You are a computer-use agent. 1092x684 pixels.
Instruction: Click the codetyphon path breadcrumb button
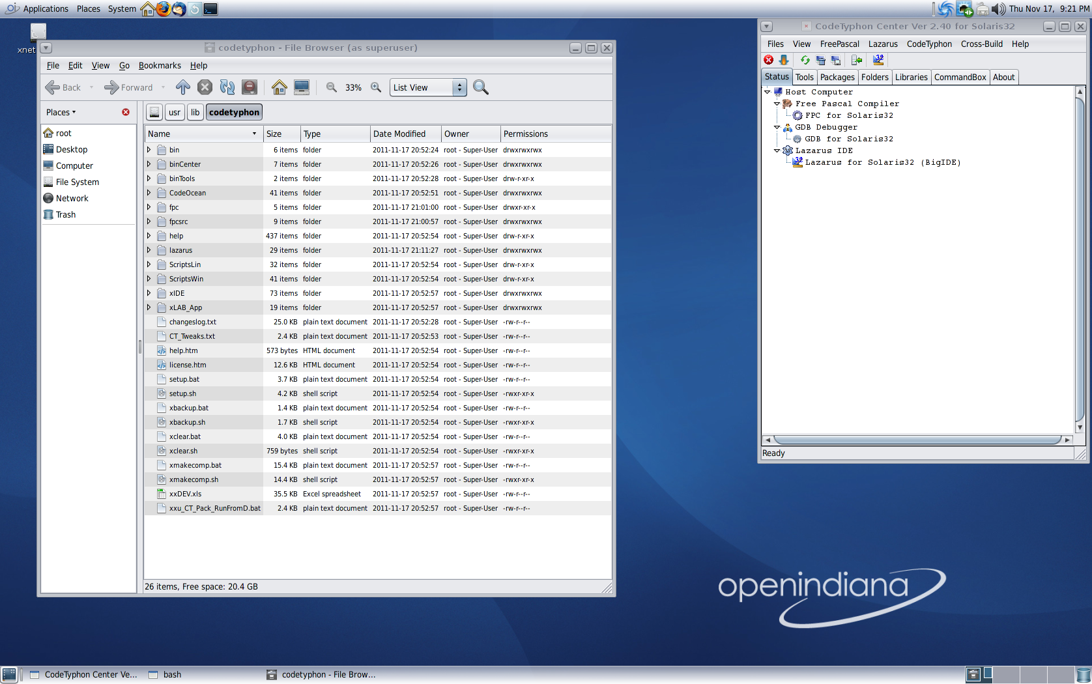click(234, 112)
